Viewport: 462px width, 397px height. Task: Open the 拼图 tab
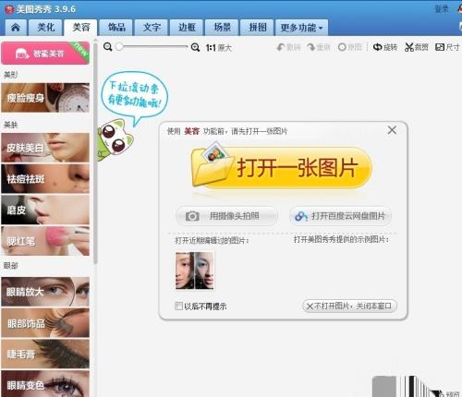(258, 28)
